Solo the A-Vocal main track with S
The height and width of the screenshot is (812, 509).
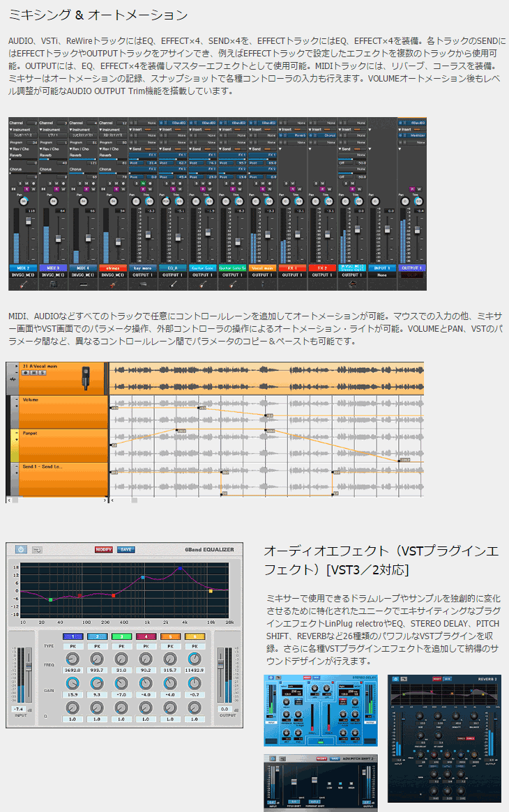tap(42, 373)
